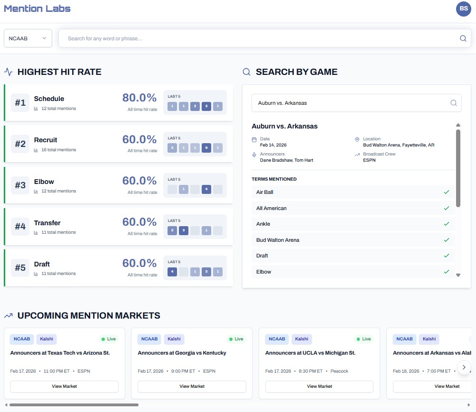Screen dimensions: 476x412
Task: Click the magnifier icon in main search bar
Action: [463, 38]
